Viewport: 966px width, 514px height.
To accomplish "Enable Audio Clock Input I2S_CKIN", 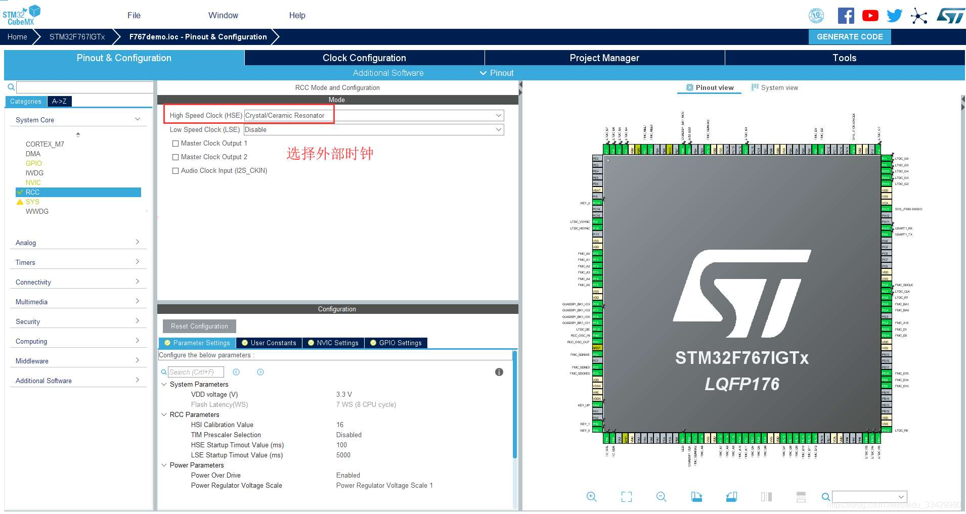I will pyautogui.click(x=175, y=171).
